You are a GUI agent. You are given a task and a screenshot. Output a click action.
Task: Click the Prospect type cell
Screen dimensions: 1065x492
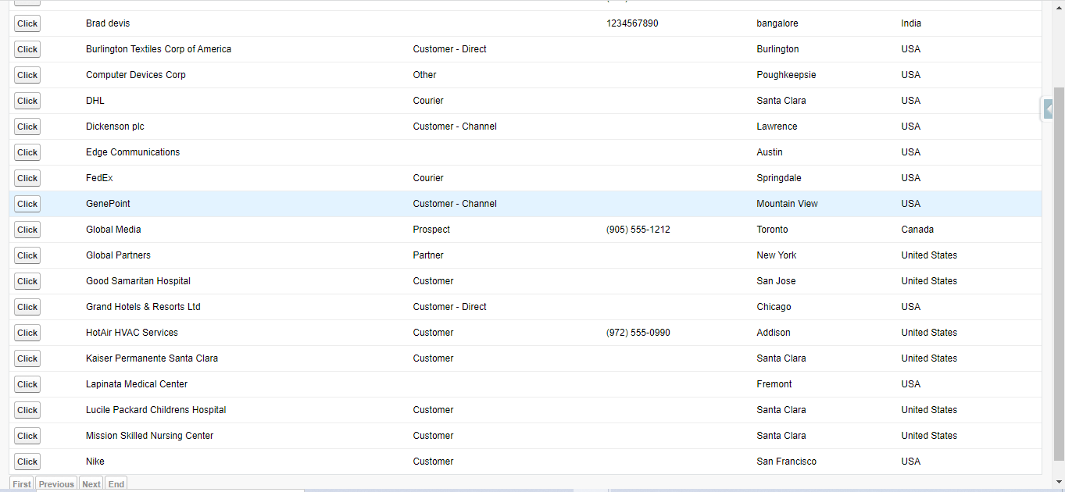[431, 230]
